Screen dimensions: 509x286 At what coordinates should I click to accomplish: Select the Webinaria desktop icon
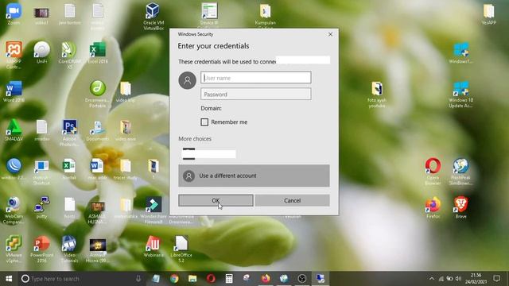coord(153,247)
